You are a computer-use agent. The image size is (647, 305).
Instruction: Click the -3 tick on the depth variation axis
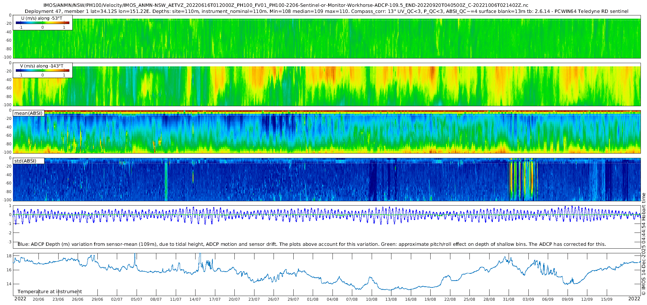click(x=10, y=242)
